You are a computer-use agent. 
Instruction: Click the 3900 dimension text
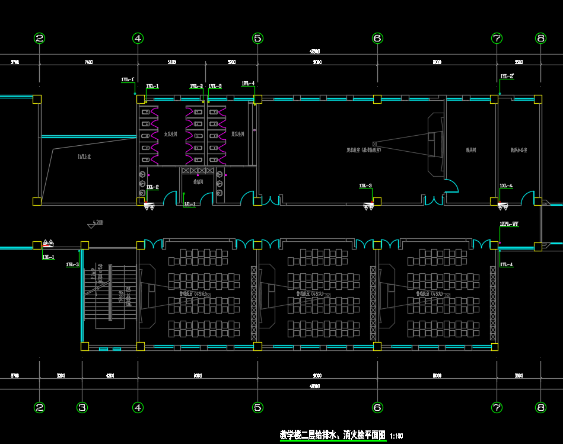tap(231, 62)
